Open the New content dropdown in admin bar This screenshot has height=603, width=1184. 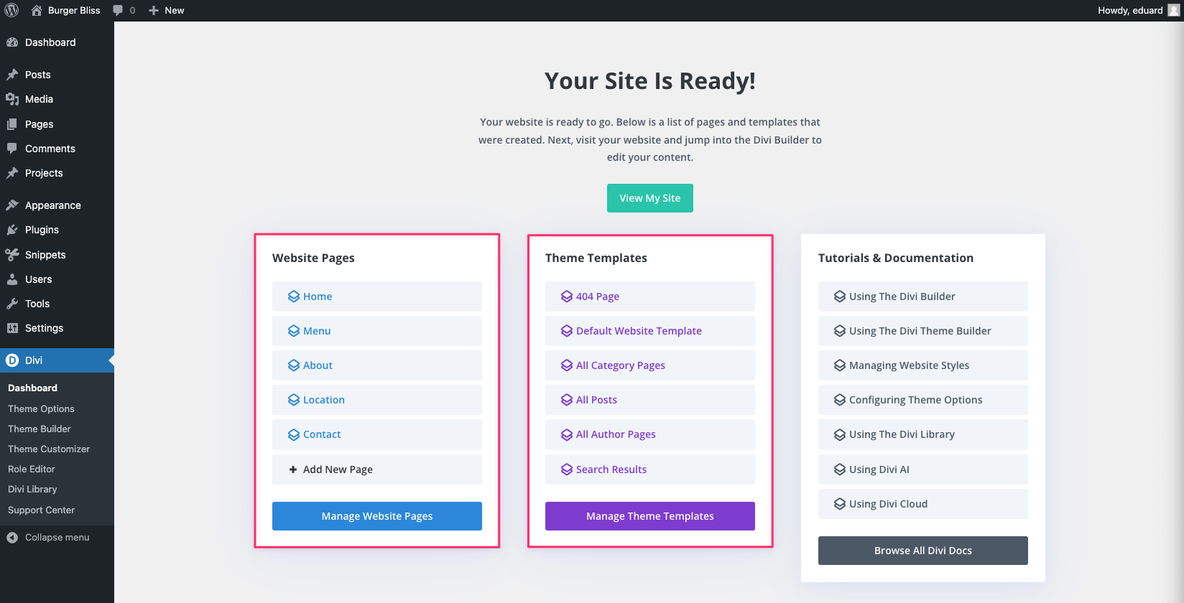point(167,10)
